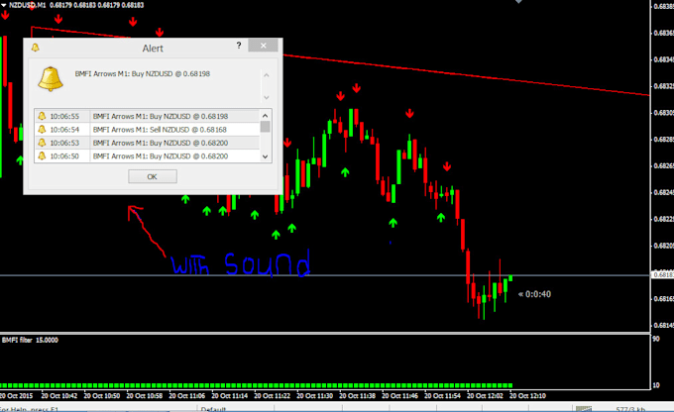Click the top alert message 'Buy NZDUSD @ 0.68198'
This screenshot has height=412, width=674.
170,73
